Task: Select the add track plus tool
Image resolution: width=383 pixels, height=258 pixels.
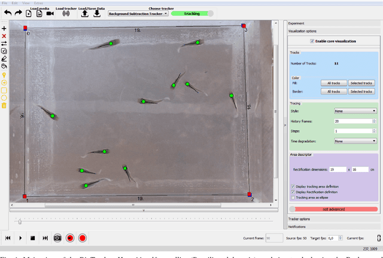Action: tap(4, 29)
